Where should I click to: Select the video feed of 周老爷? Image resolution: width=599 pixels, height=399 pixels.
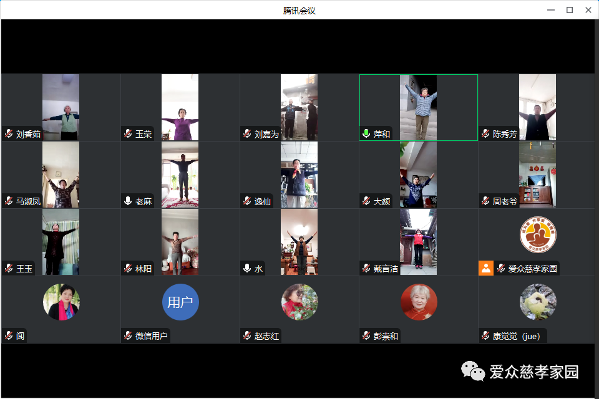[x=537, y=173]
